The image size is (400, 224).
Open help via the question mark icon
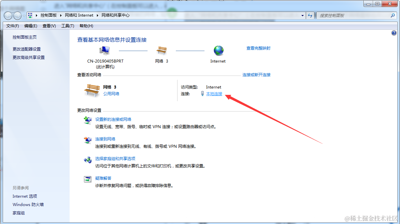point(394,33)
